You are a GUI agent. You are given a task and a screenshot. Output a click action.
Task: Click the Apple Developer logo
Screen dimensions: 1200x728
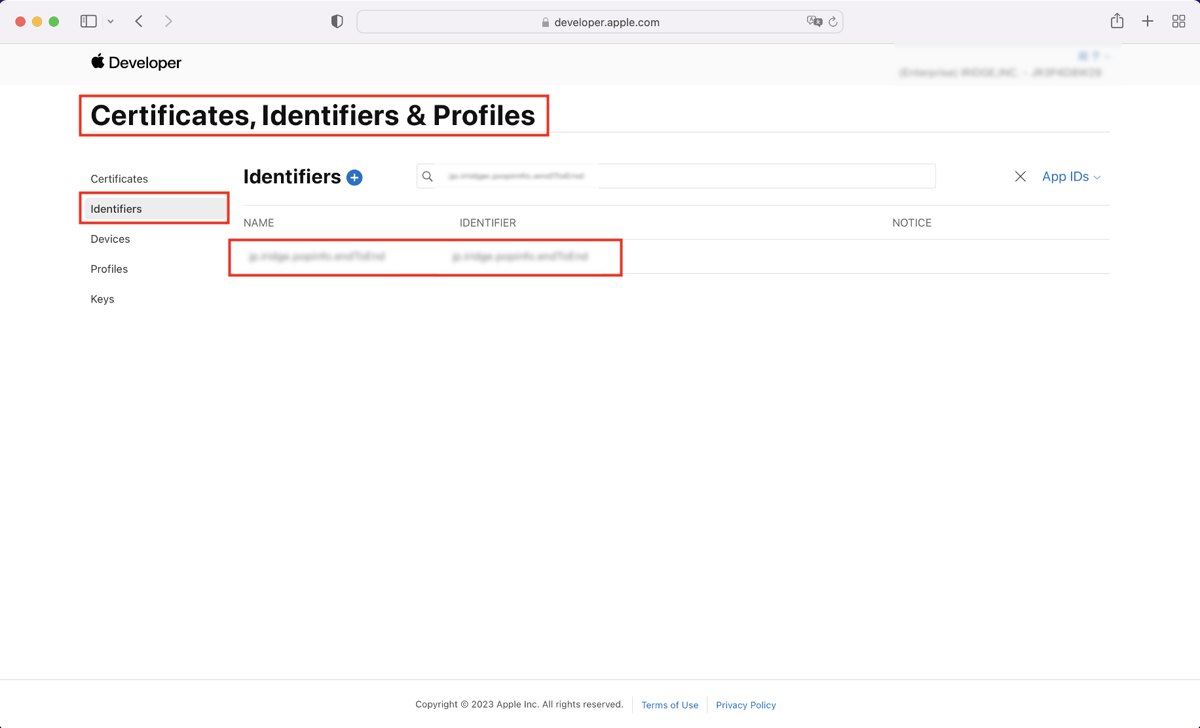pos(136,62)
